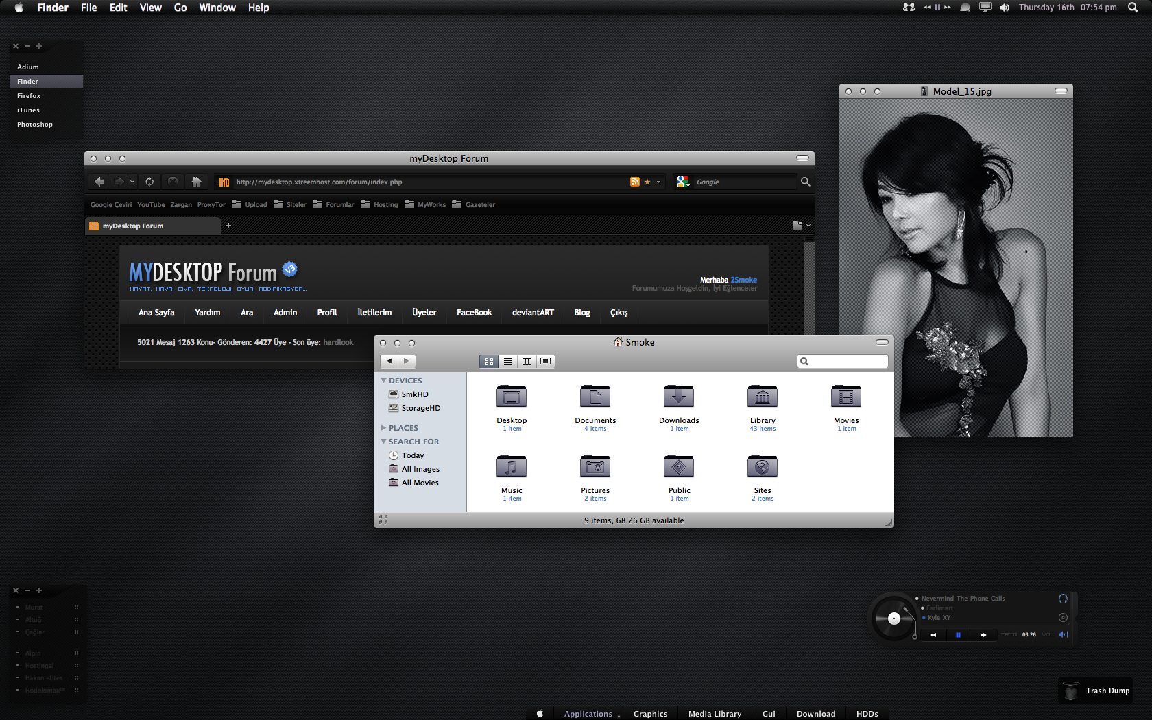The width and height of the screenshot is (1152, 720).
Task: Click the system volume icon in menu bar
Action: [1005, 8]
